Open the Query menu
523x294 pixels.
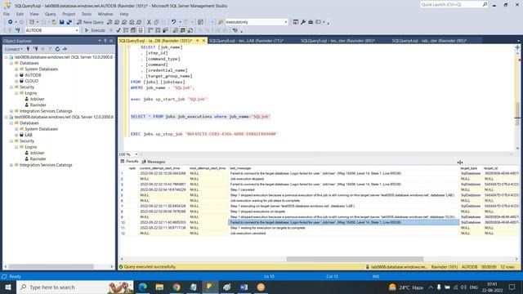pyautogui.click(x=51, y=14)
